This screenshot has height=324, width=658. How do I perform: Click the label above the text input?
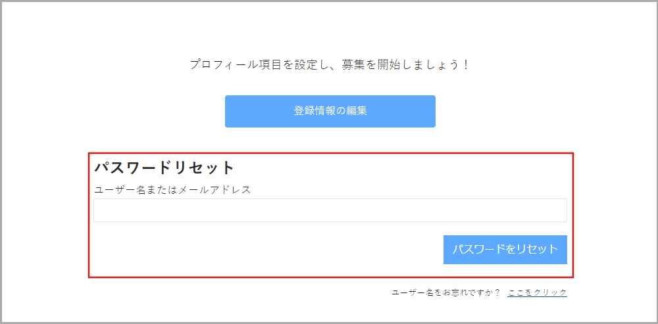(x=172, y=190)
